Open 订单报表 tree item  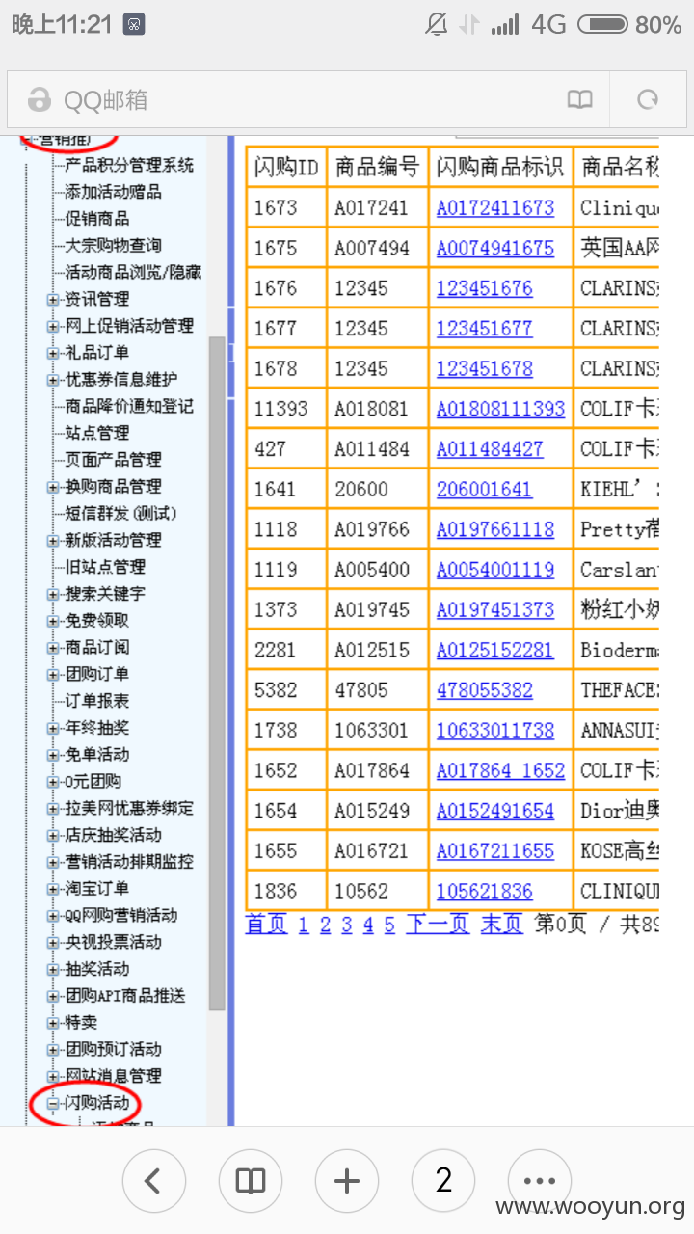click(96, 701)
